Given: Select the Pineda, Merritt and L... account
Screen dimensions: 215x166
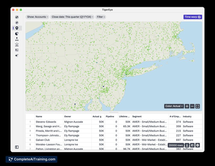Looking at the screenshot, I should [49, 131].
